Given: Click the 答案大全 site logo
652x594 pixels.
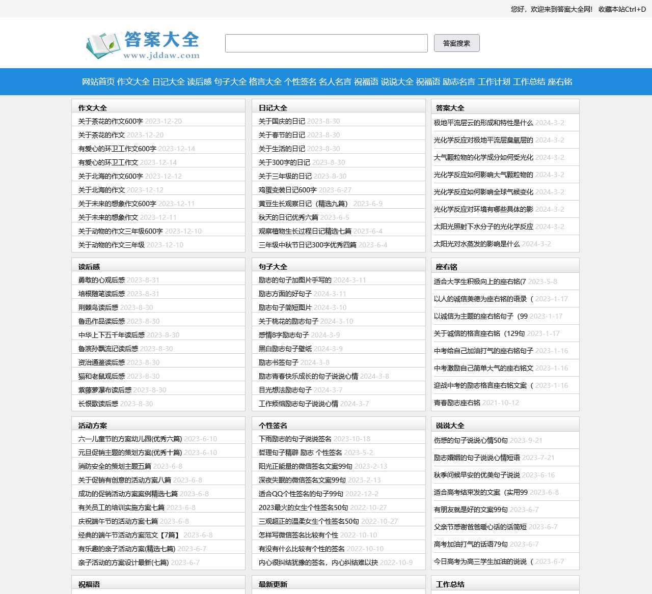Looking at the screenshot, I should (143, 45).
